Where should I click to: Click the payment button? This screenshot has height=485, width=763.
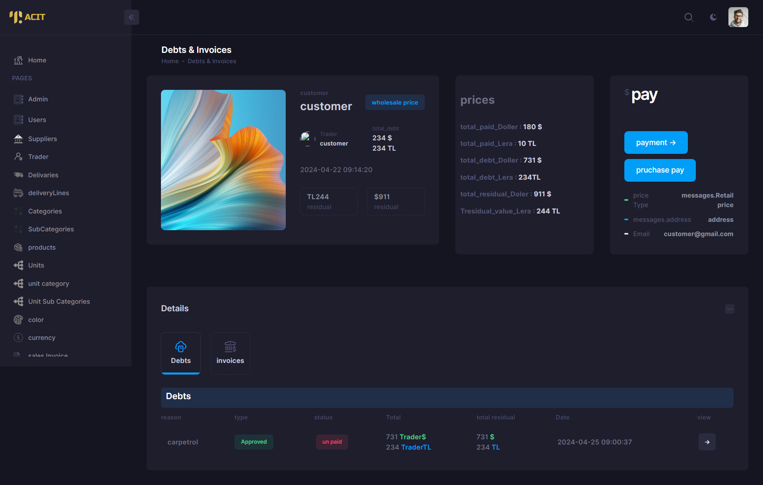point(656,142)
